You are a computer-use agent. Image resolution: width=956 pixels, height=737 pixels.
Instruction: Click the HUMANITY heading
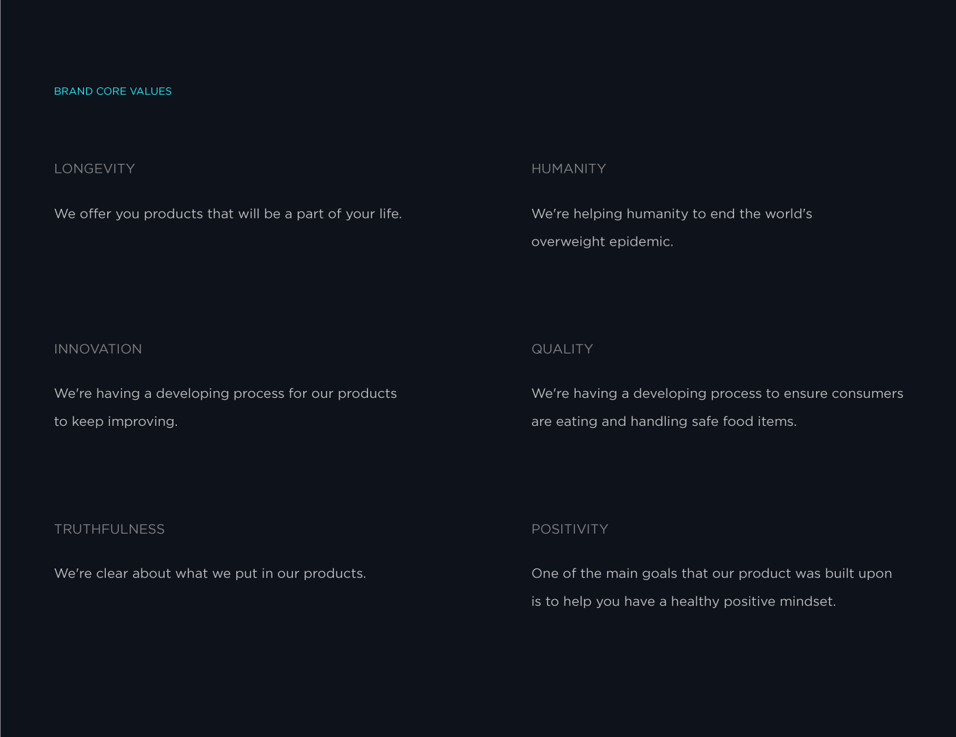click(x=568, y=169)
